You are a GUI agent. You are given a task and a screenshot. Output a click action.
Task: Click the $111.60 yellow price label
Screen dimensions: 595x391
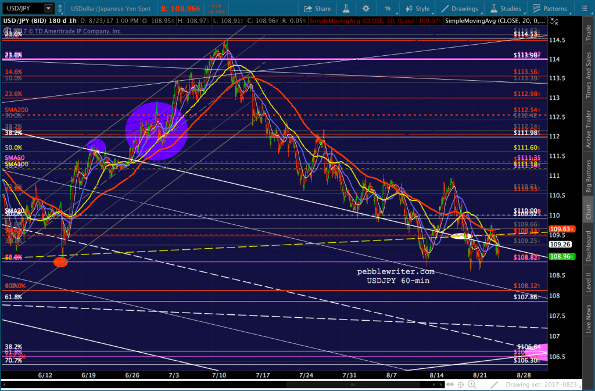[526, 148]
